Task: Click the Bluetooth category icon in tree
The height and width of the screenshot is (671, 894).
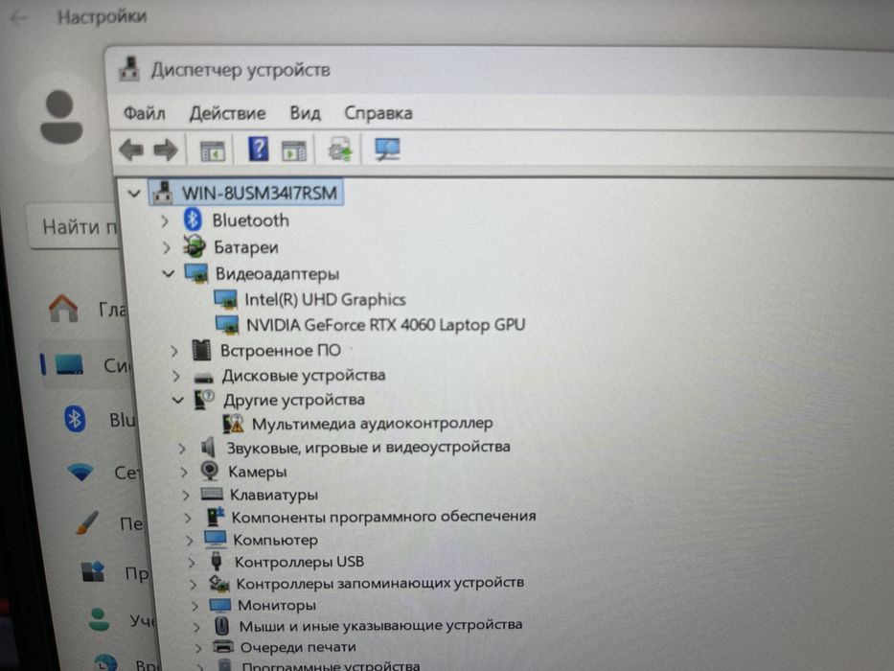Action: (x=193, y=220)
